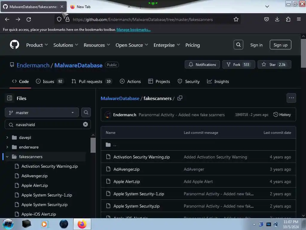Click the Endermanch owner link in repo title
Screen dimensions: 306x230
(x=33, y=65)
